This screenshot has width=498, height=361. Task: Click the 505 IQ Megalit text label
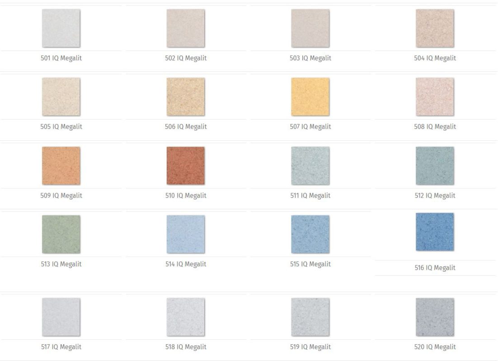pyautogui.click(x=61, y=127)
